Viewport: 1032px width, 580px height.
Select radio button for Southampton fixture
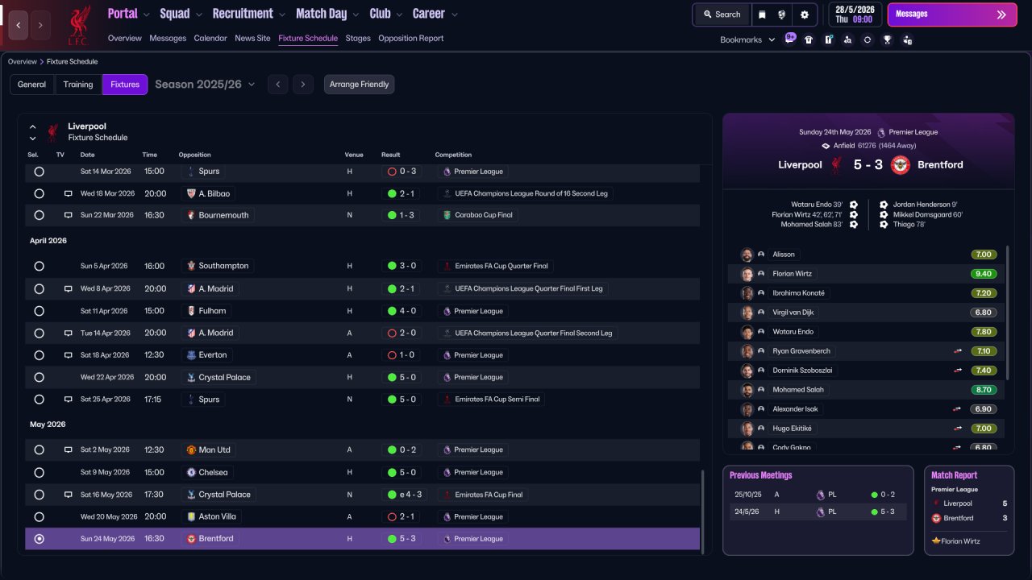(x=39, y=266)
